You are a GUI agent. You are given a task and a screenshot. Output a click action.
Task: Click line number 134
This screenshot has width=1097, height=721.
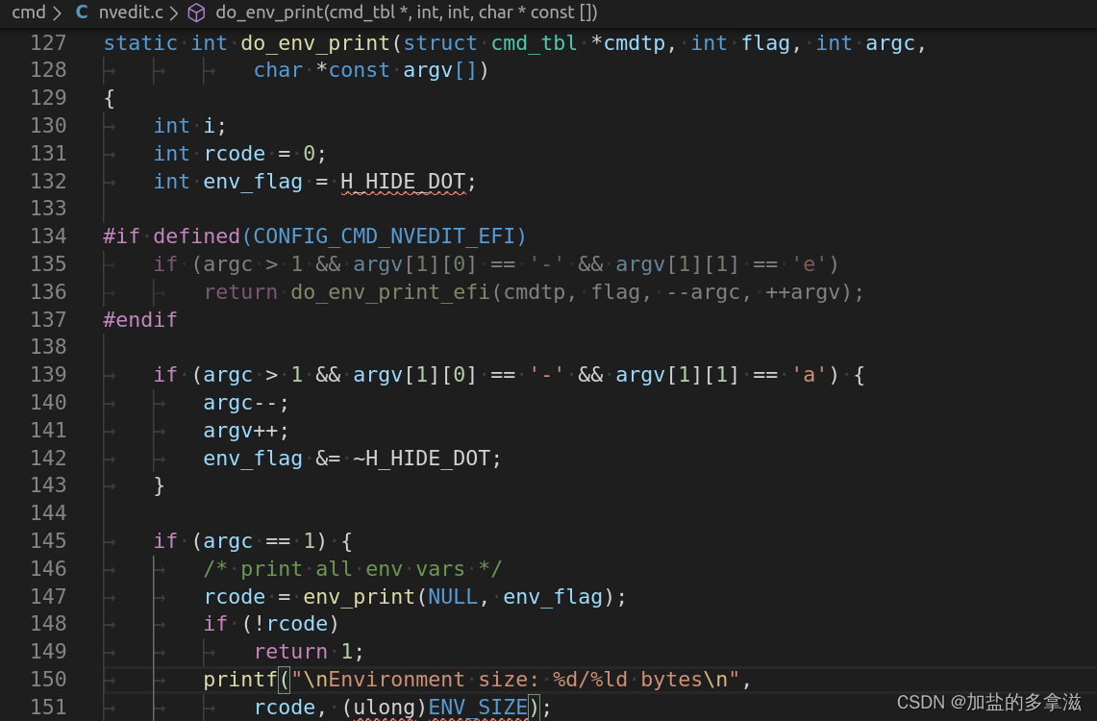[x=48, y=236]
